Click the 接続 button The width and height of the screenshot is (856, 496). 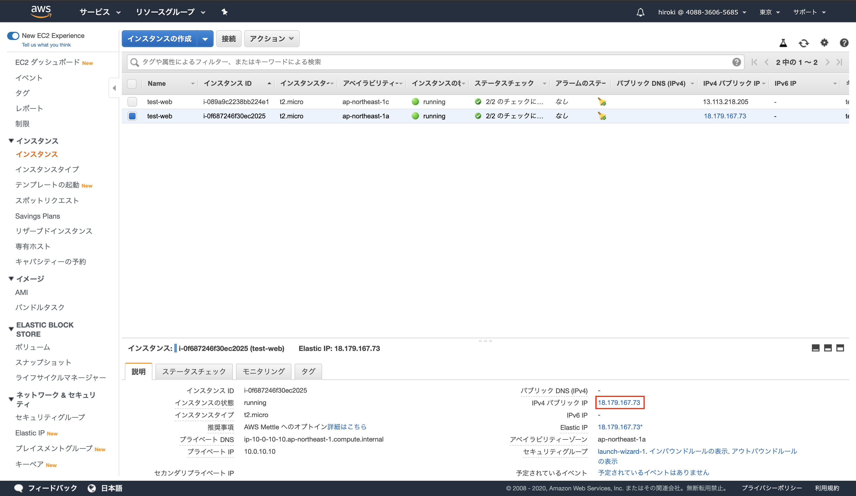[x=228, y=38]
